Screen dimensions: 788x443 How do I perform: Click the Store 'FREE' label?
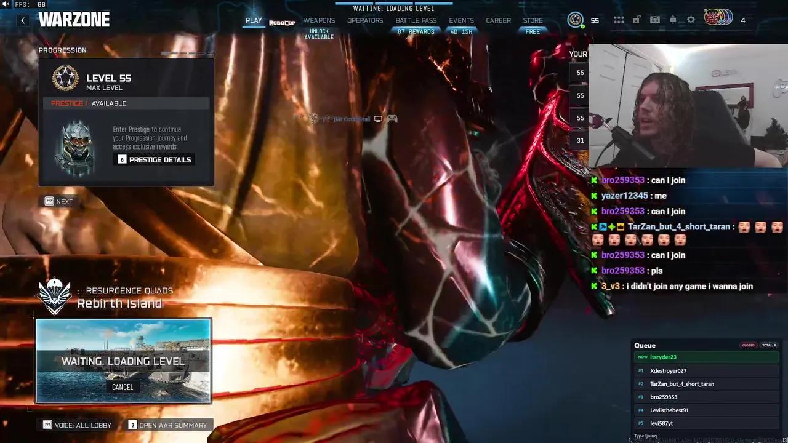[x=533, y=31]
